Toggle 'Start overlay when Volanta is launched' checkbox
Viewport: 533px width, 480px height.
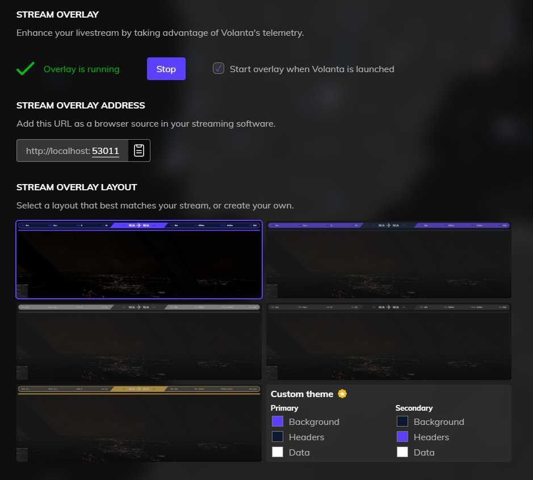point(218,68)
